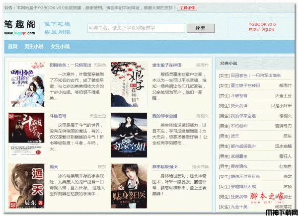Open sidebar entry 武道霸主

coord(239,156)
